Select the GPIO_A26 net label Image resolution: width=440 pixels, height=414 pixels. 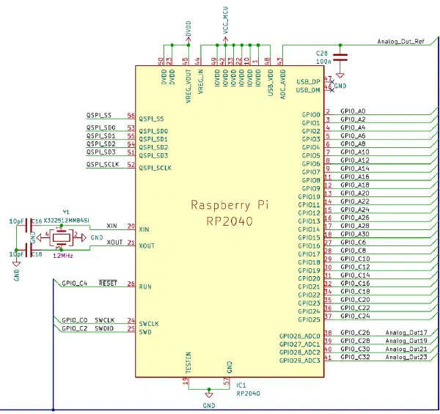[355, 218]
